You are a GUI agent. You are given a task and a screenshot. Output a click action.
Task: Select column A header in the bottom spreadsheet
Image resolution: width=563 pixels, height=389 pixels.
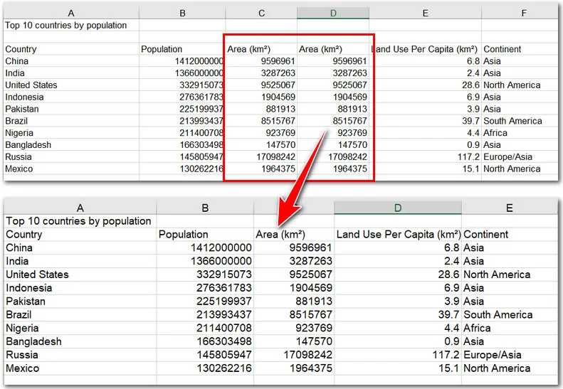80,208
